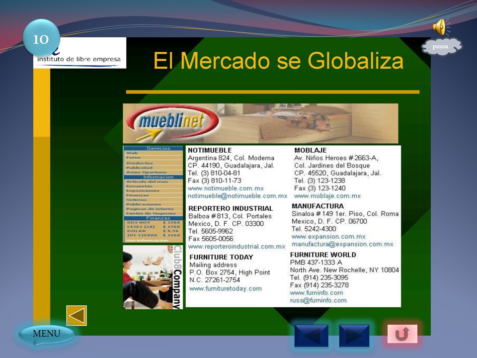477x358 pixels.
Task: Click the speaker sound icon
Action: pyautogui.click(x=441, y=27)
